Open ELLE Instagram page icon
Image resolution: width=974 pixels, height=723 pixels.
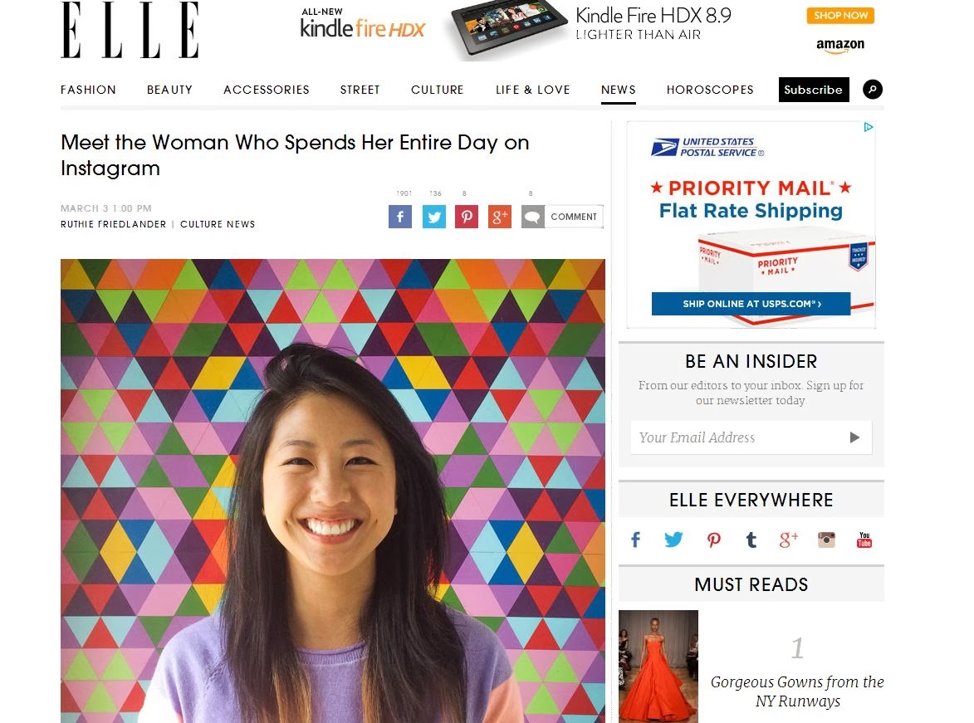point(826,540)
